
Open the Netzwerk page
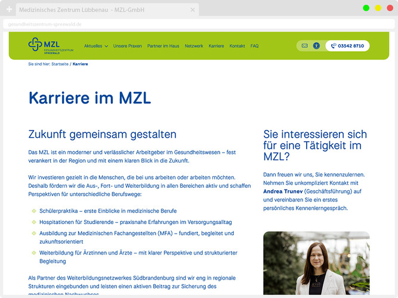[194, 46]
